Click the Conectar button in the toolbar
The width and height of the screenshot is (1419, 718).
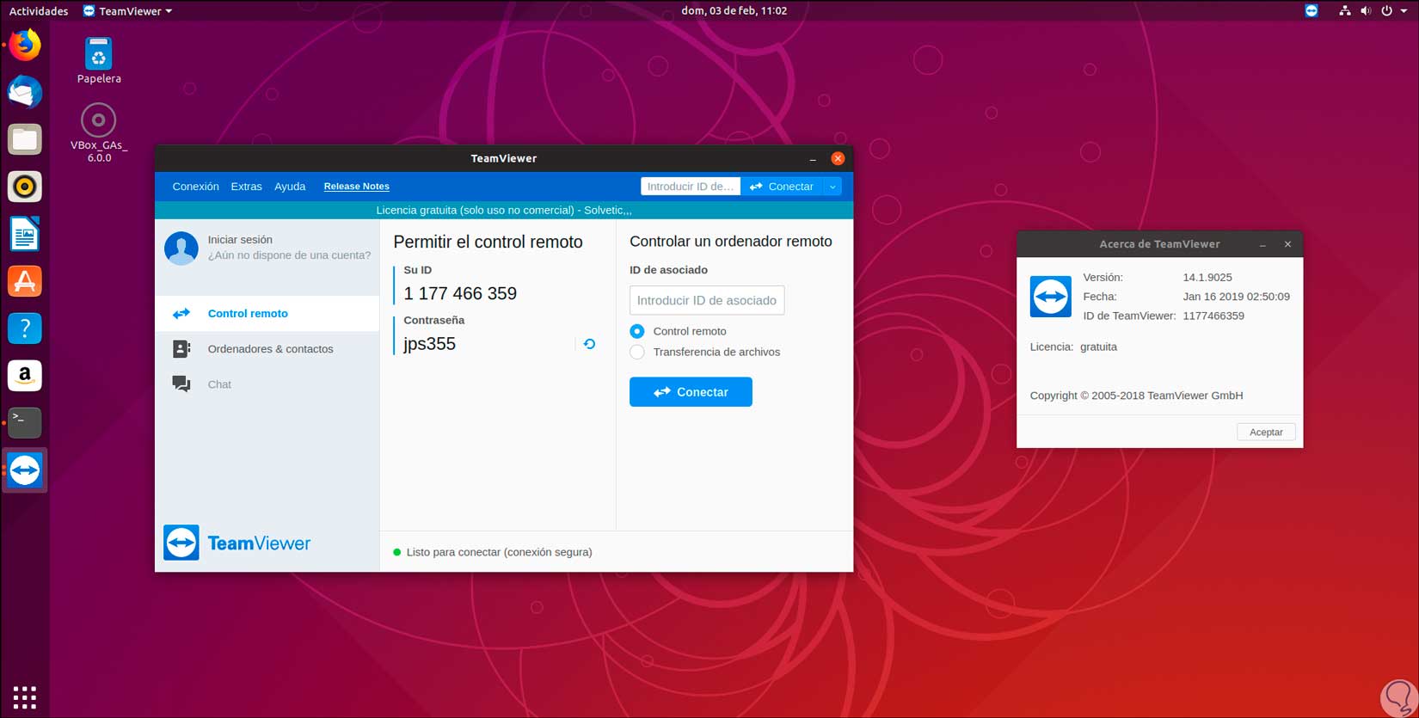782,187
